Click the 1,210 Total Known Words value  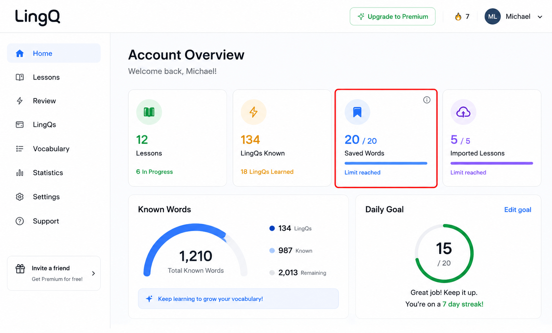coord(196,256)
